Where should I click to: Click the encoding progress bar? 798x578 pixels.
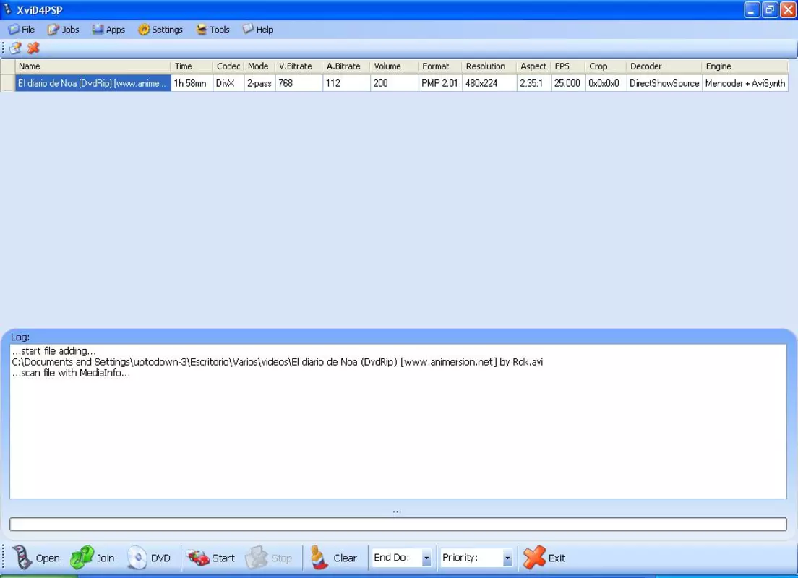pyautogui.click(x=398, y=524)
